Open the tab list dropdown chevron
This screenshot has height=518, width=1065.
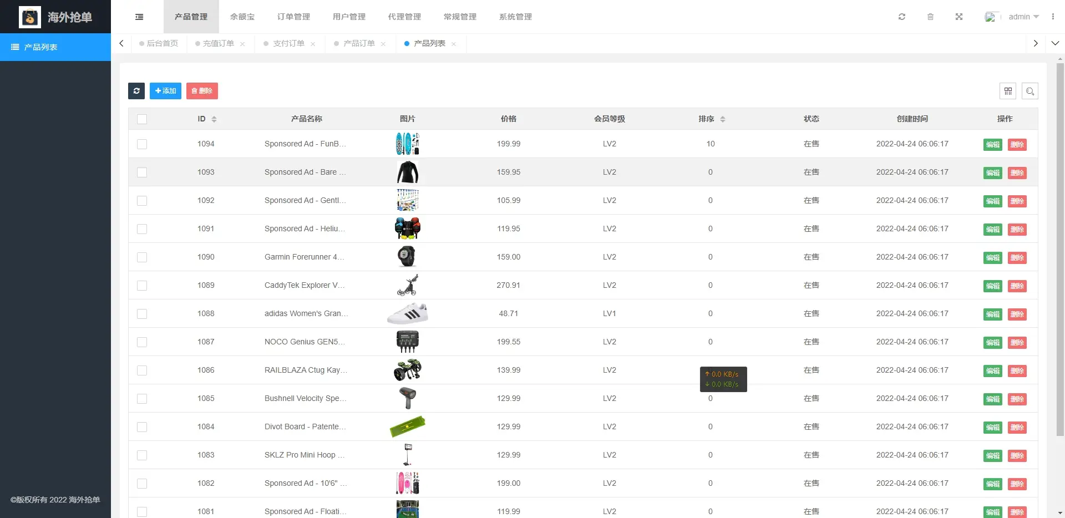tap(1055, 43)
